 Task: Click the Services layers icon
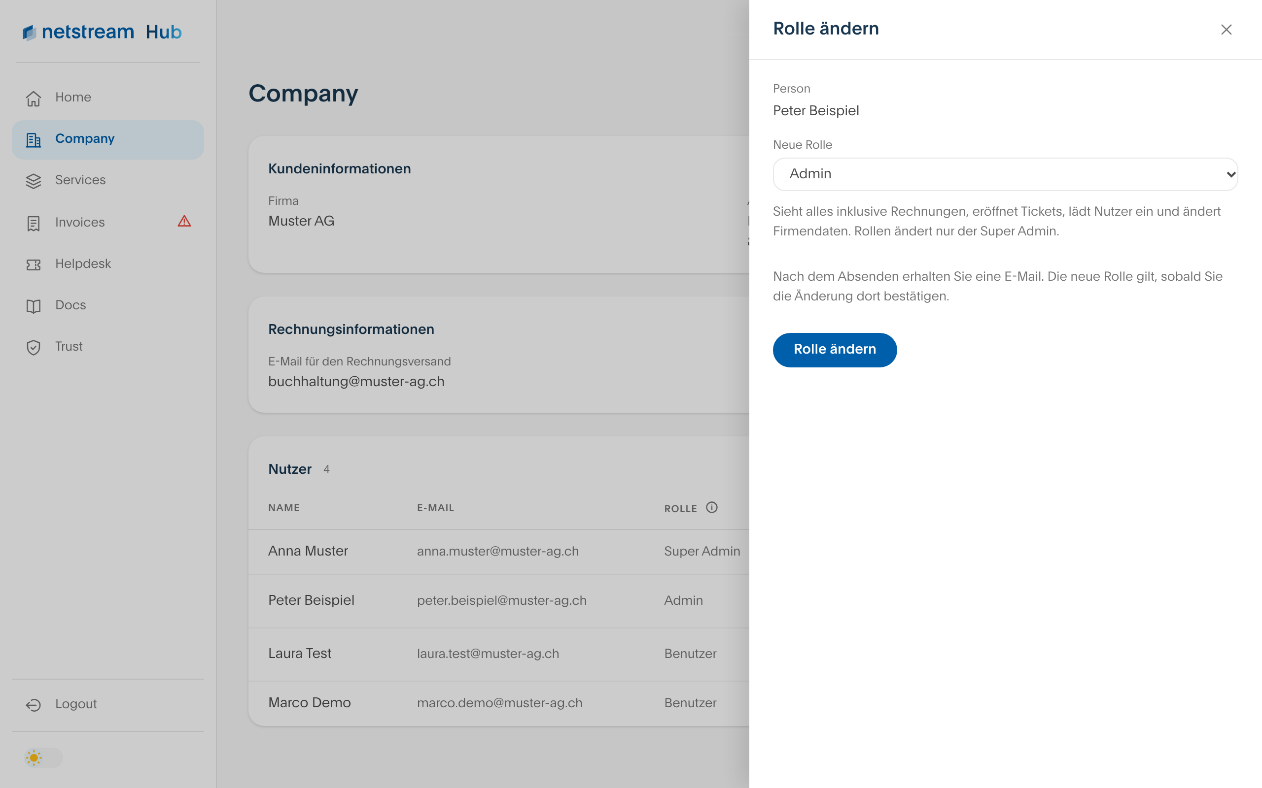point(34,181)
